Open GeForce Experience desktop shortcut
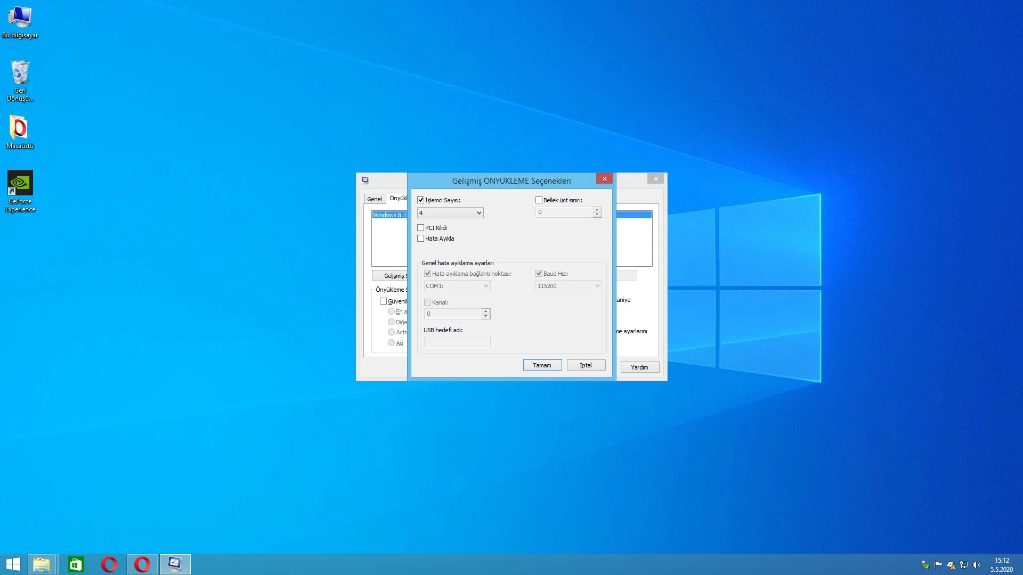This screenshot has height=575, width=1023. [x=20, y=184]
